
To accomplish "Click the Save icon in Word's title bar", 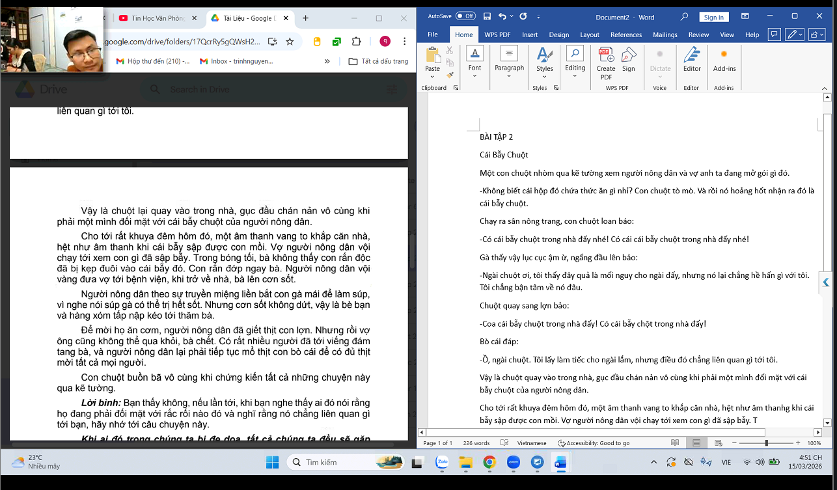I will point(486,16).
